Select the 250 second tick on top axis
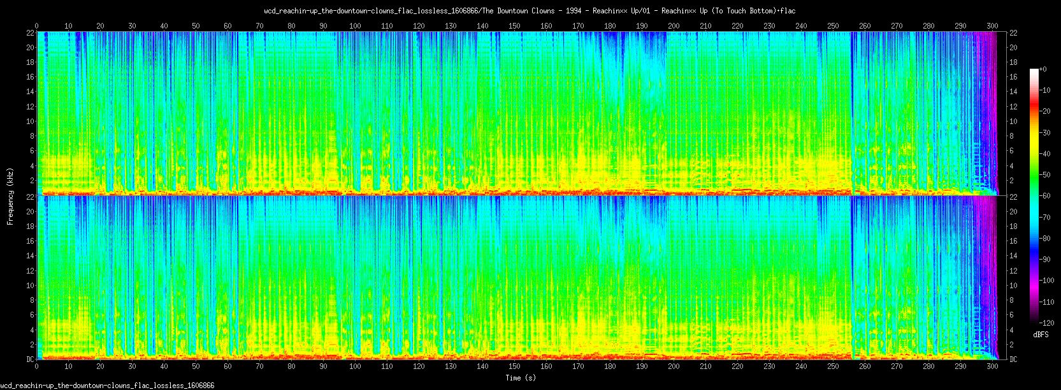This screenshot has height=390, width=1061. [833, 26]
